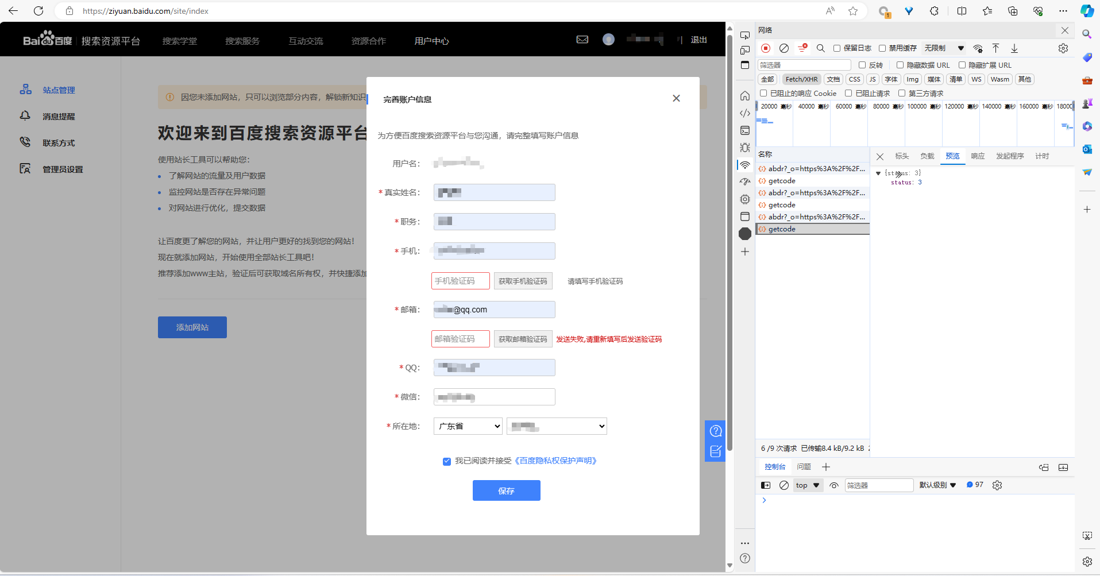The image size is (1100, 576).
Task: Click the 邮箱验证码 input field
Action: [461, 339]
